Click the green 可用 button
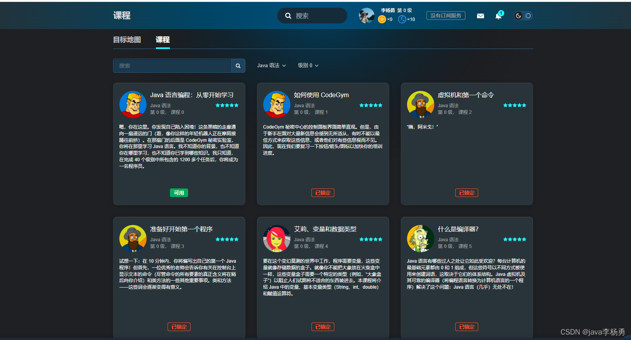 tap(179, 193)
